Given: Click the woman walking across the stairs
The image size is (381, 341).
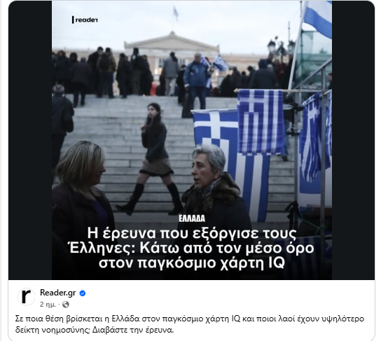Looking at the screenshot, I should [x=153, y=158].
